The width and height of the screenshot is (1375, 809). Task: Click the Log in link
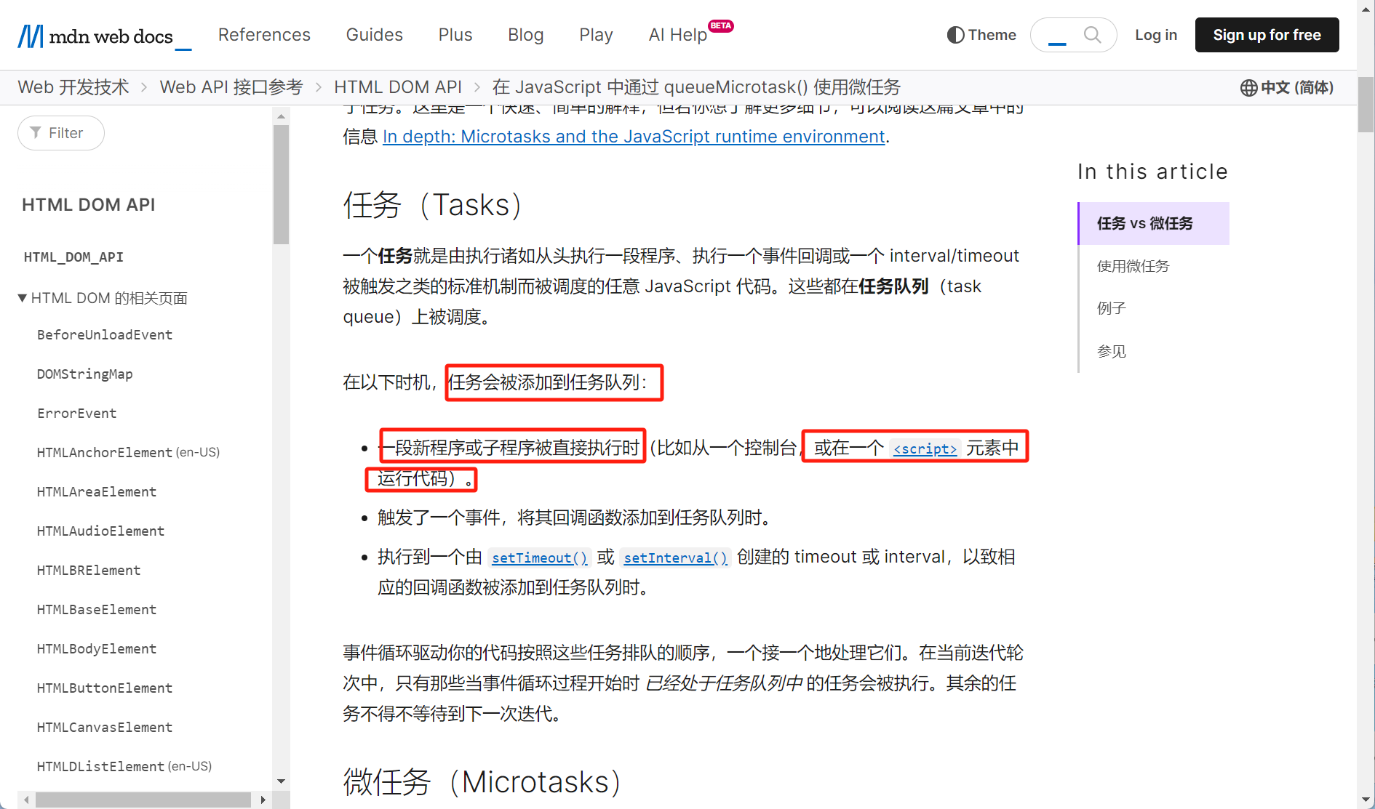tap(1155, 35)
